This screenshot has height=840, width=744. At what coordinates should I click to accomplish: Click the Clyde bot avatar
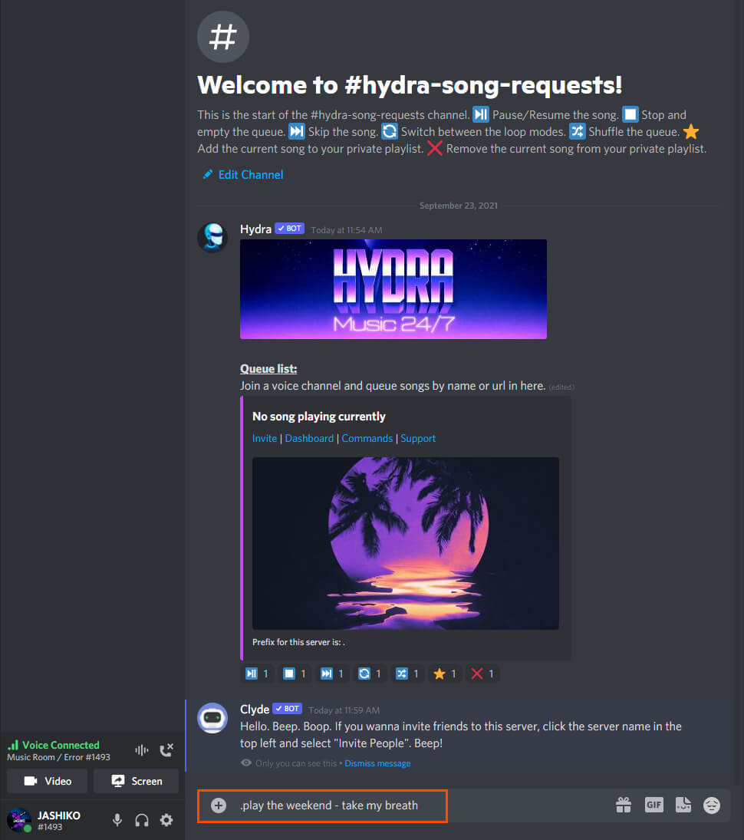point(212,718)
